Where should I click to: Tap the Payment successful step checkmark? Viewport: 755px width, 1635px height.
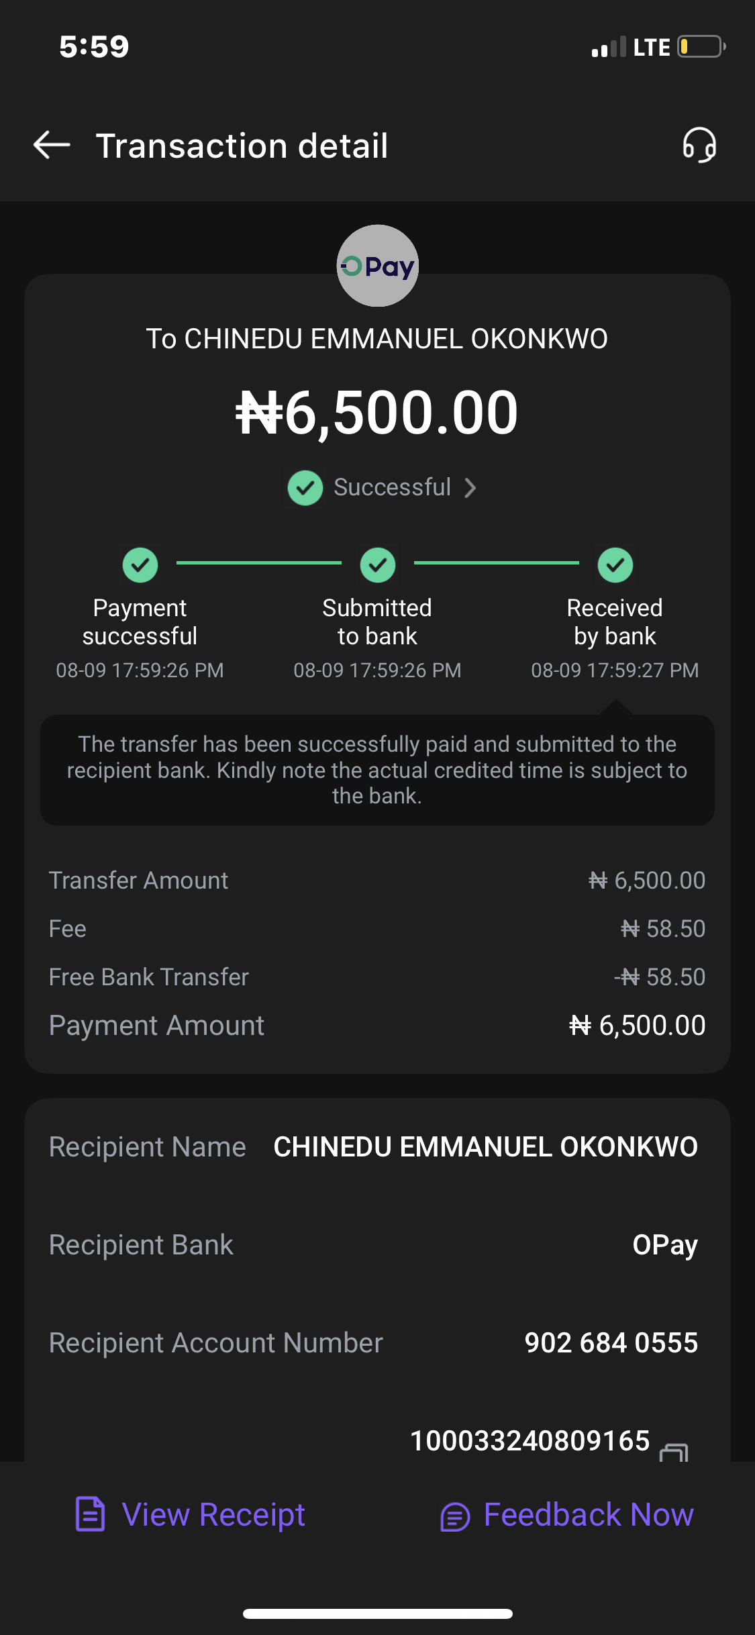point(140,565)
